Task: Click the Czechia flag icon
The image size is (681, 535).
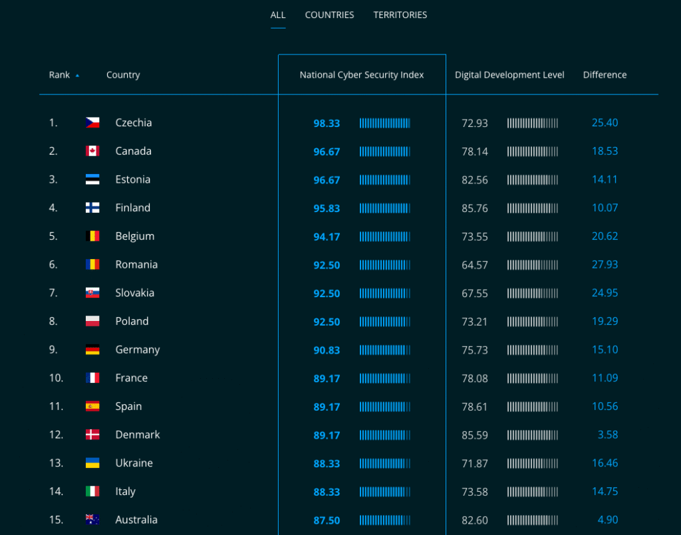Action: (x=92, y=122)
